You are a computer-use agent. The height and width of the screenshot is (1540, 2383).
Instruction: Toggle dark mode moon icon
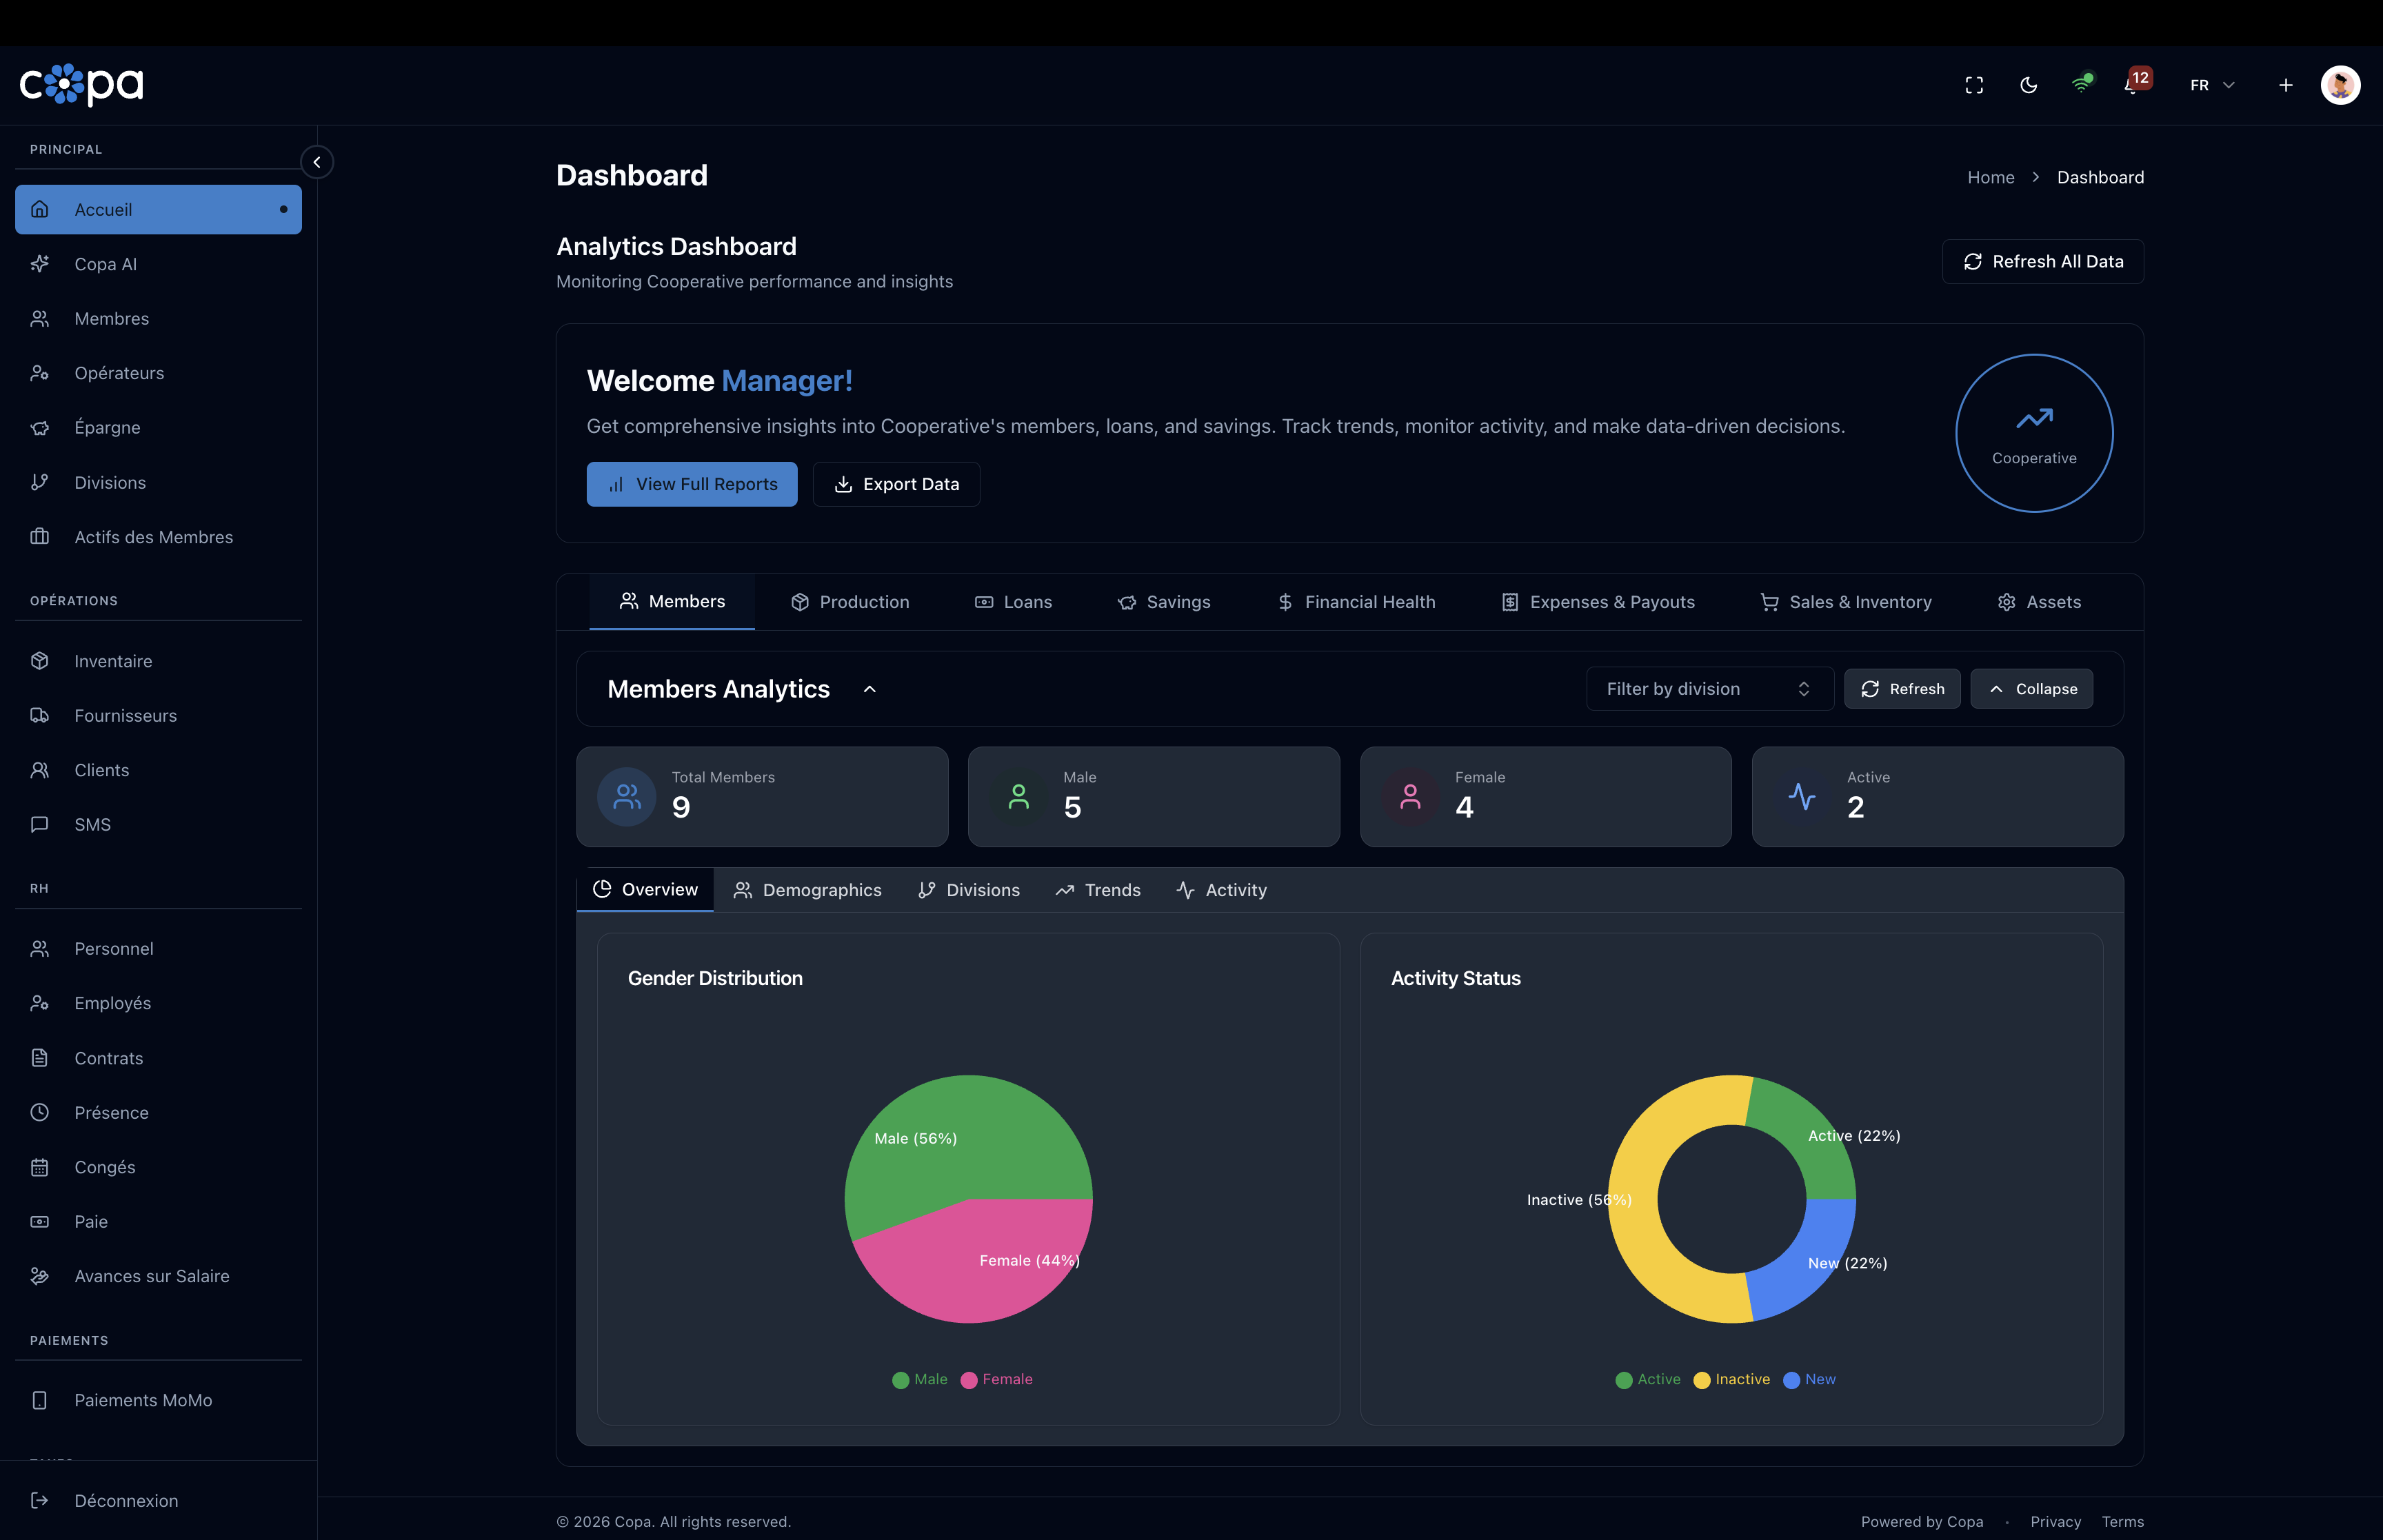(2028, 85)
